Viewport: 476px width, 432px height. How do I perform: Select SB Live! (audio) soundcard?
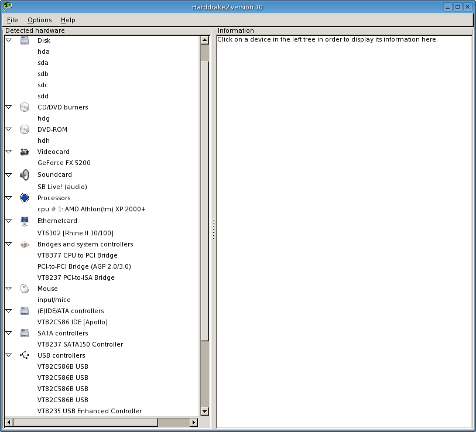62,187
